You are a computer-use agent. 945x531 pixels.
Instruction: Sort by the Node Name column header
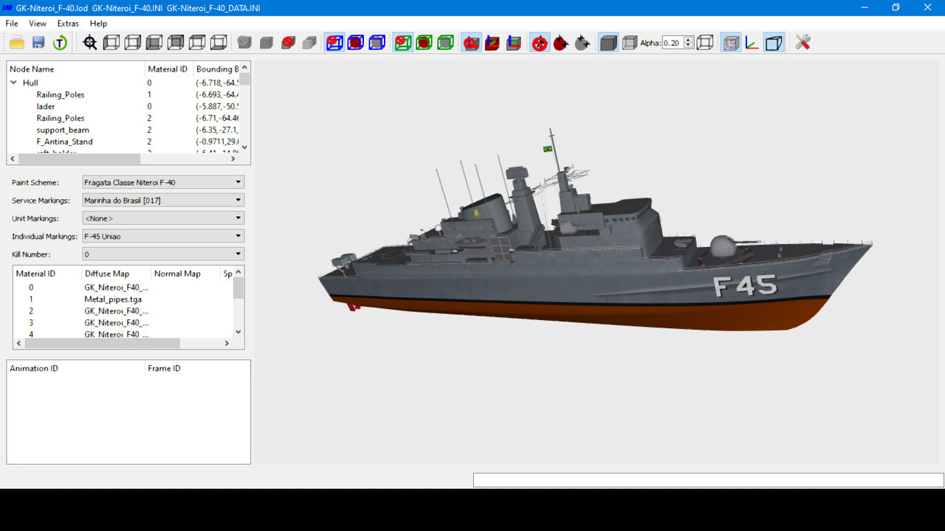76,69
